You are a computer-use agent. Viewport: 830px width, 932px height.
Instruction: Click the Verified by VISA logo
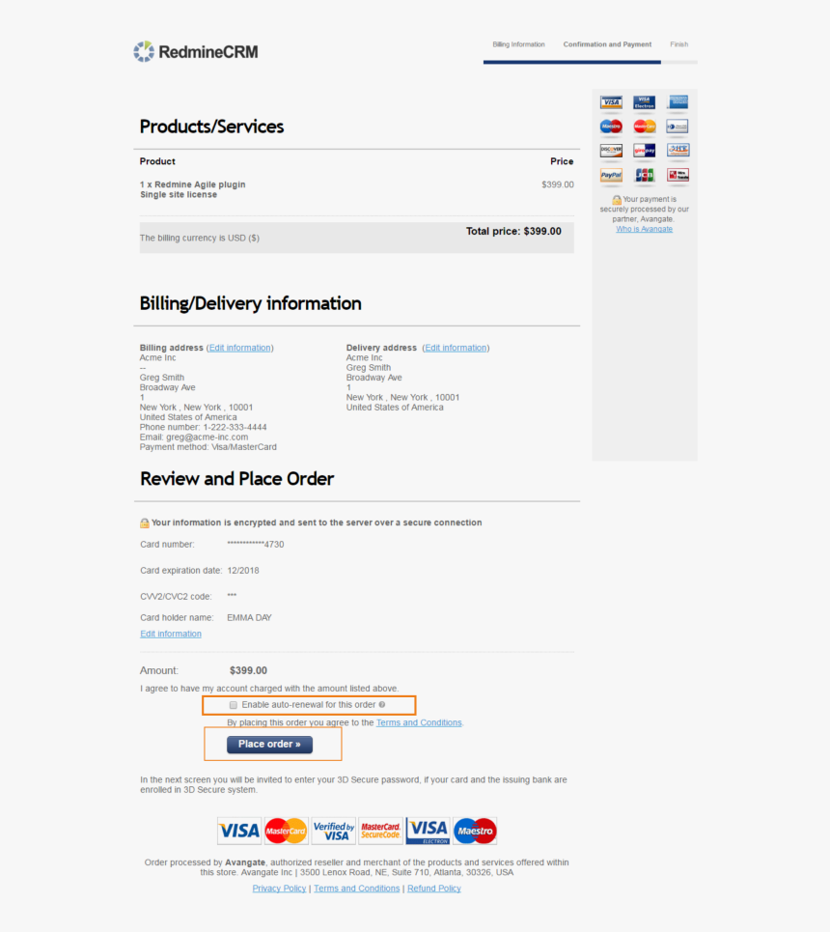(333, 831)
